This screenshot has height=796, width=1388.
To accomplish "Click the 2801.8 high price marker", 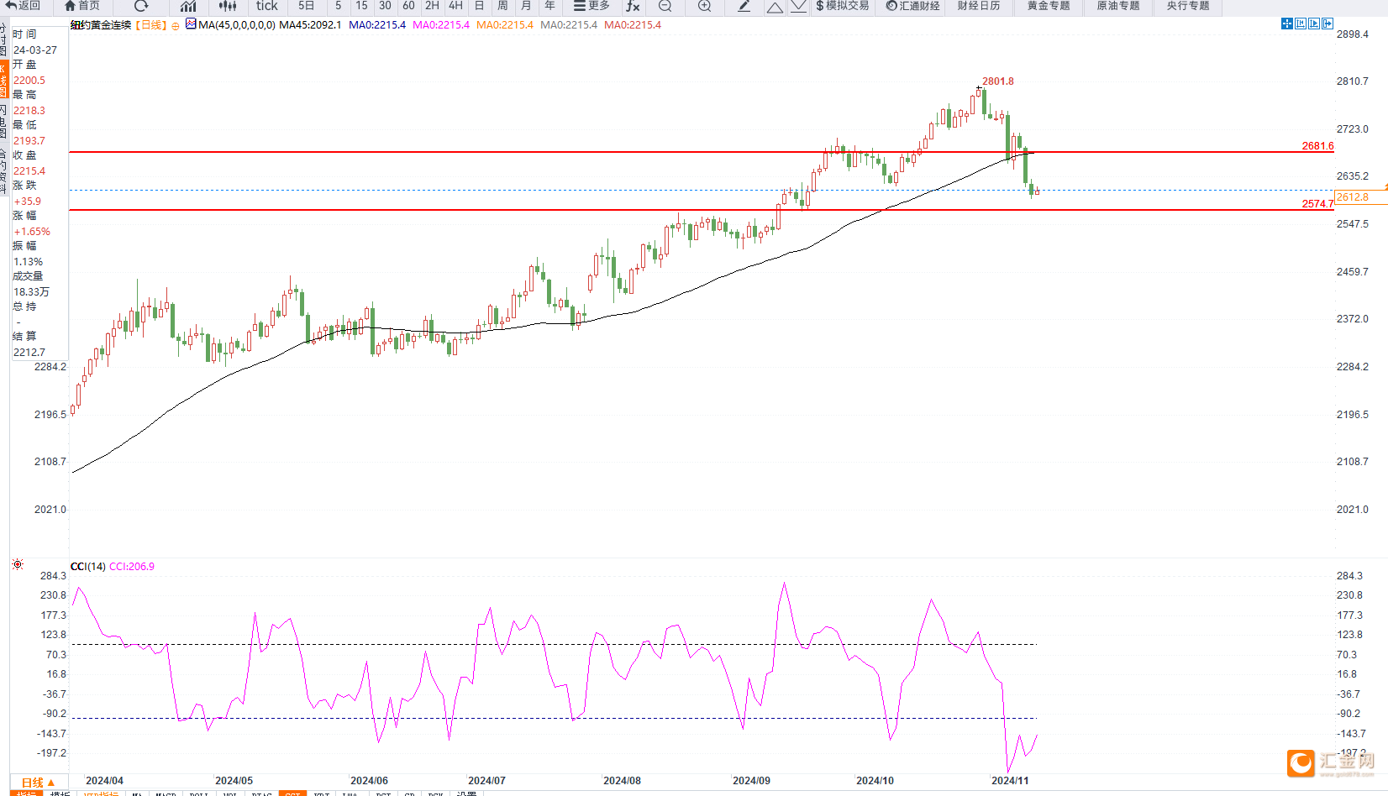I will [x=997, y=81].
